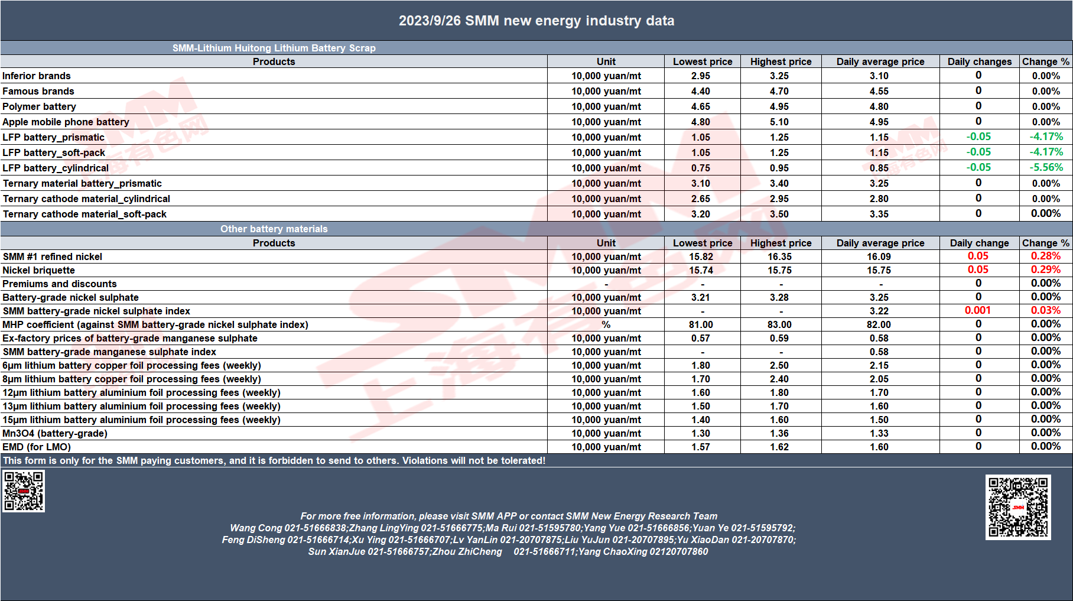
Task: Select the 'Inferior brands' product row label
Action: coord(37,76)
